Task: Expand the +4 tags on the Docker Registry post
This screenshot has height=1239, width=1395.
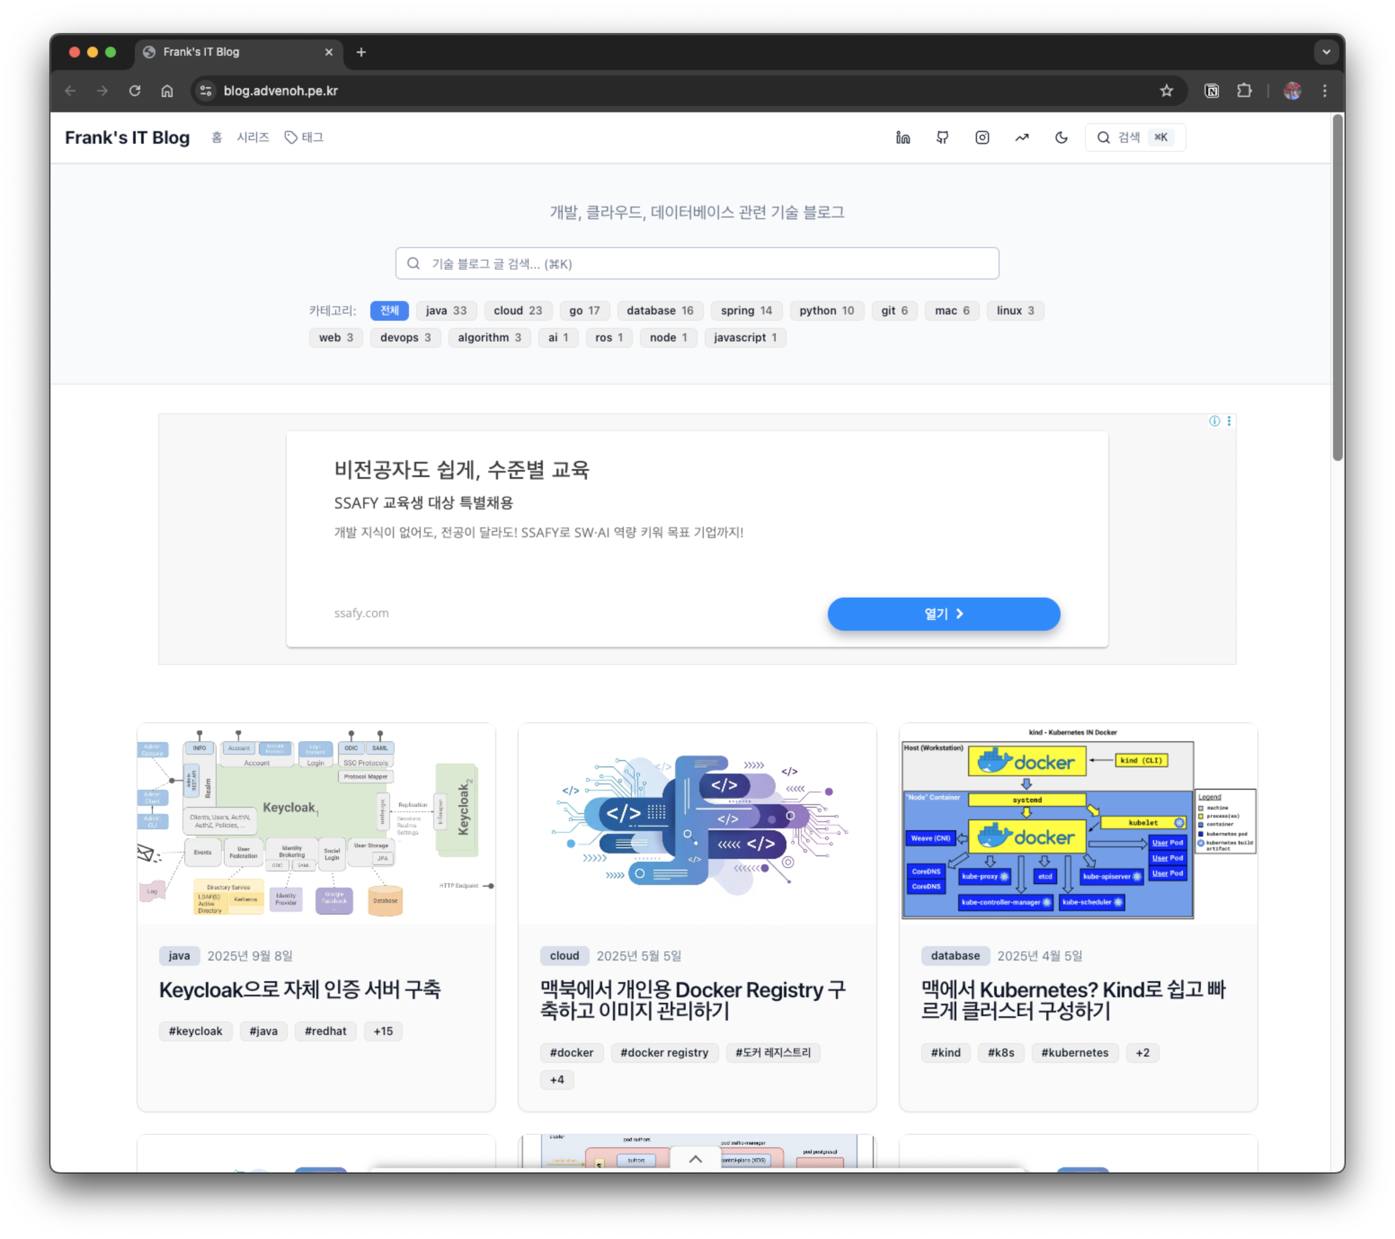Action: tap(557, 1080)
